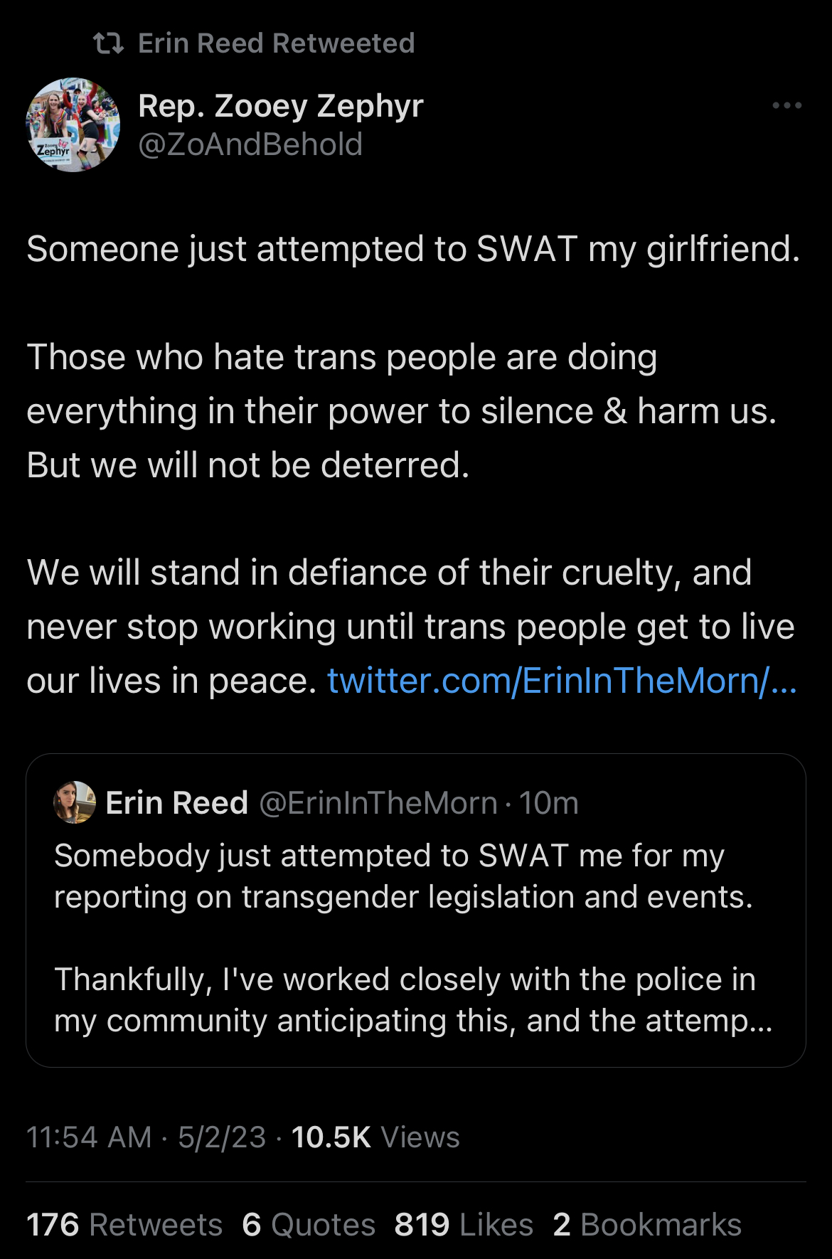832x1259 pixels.
Task: Click Erin Reed's name in quoted tweet
Action: [x=176, y=803]
